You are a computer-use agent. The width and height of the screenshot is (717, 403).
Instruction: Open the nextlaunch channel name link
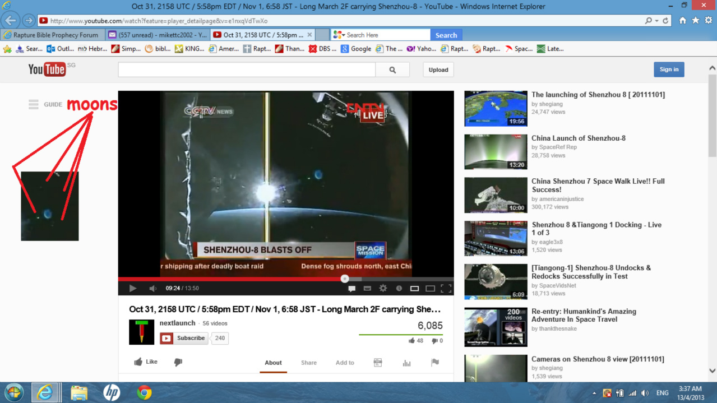(177, 323)
